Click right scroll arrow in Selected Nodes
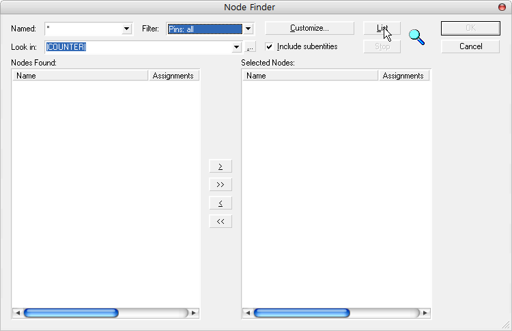The height and width of the screenshot is (331, 512). coord(424,313)
